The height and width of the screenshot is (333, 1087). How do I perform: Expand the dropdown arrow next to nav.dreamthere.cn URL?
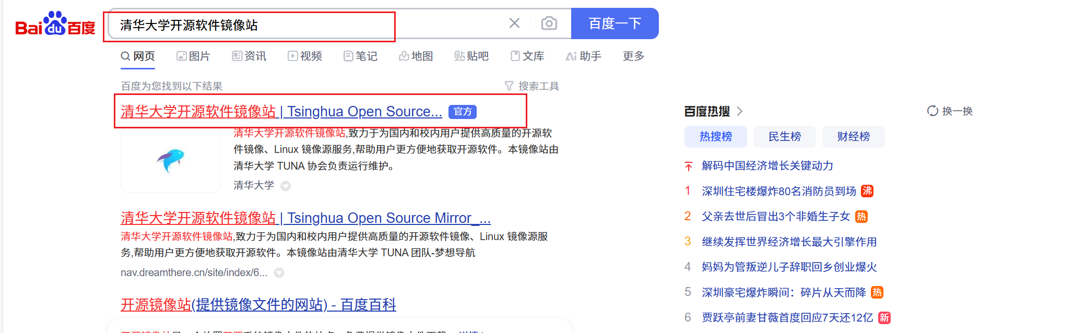click(x=279, y=272)
